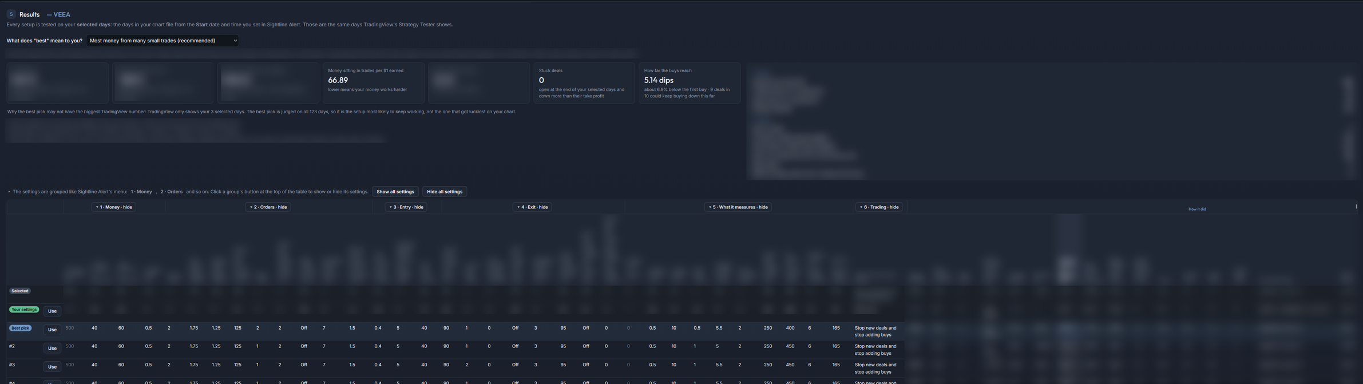This screenshot has width=1363, height=384.
Task: Collapse the '1 · Money' settings group
Action: (x=114, y=207)
